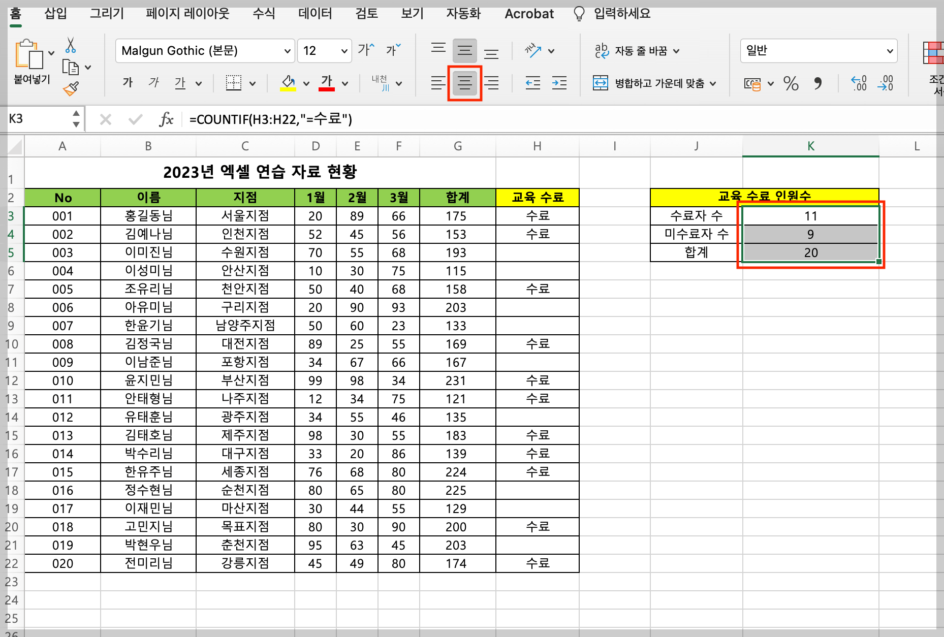
Task: Toggle center alignment
Action: point(464,83)
